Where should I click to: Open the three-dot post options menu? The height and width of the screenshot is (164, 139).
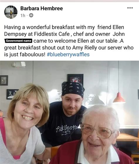click(130, 8)
